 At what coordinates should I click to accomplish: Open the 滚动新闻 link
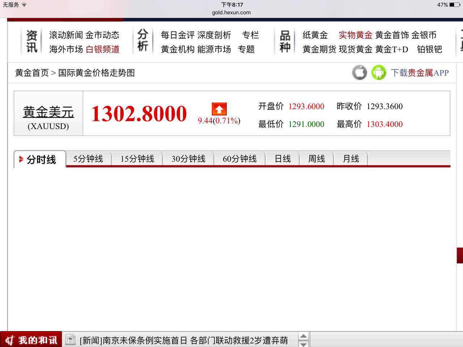pyautogui.click(x=66, y=35)
